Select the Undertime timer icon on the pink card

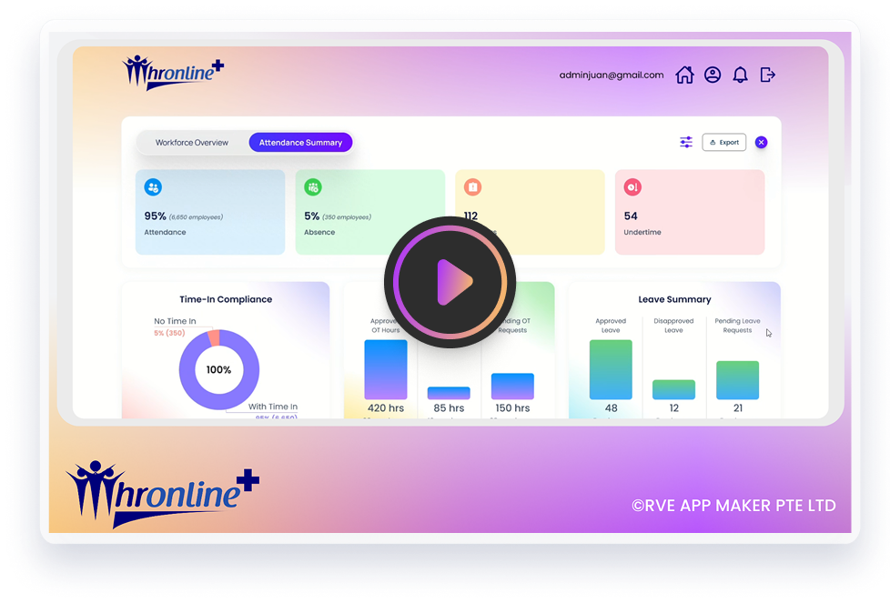tap(632, 186)
